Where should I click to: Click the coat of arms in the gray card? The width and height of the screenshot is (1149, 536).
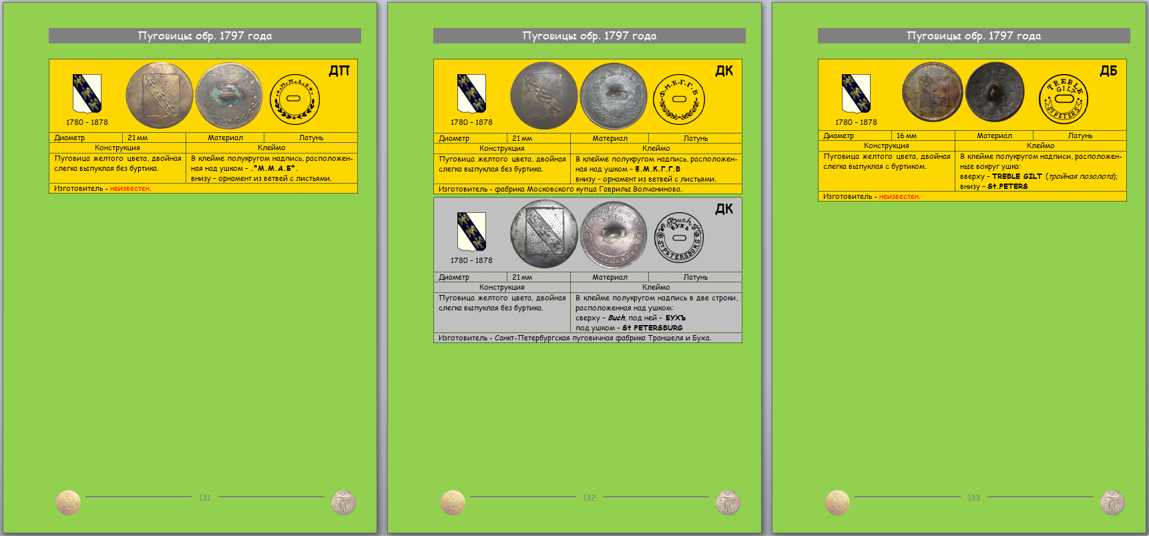pos(471,232)
